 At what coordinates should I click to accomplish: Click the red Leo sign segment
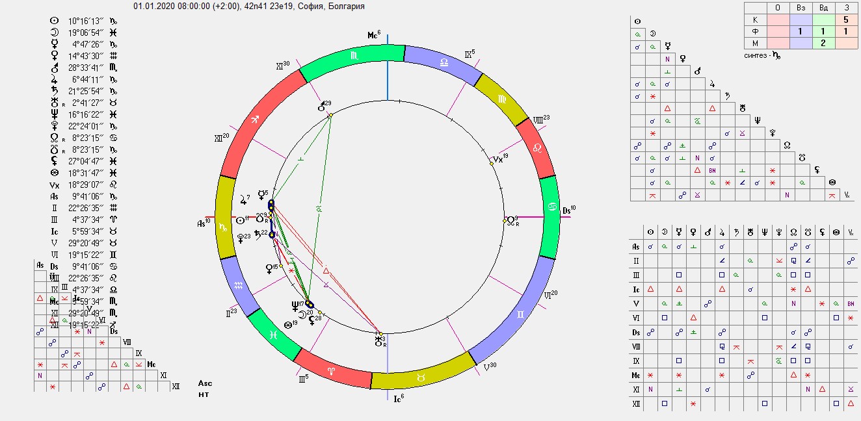pos(536,149)
